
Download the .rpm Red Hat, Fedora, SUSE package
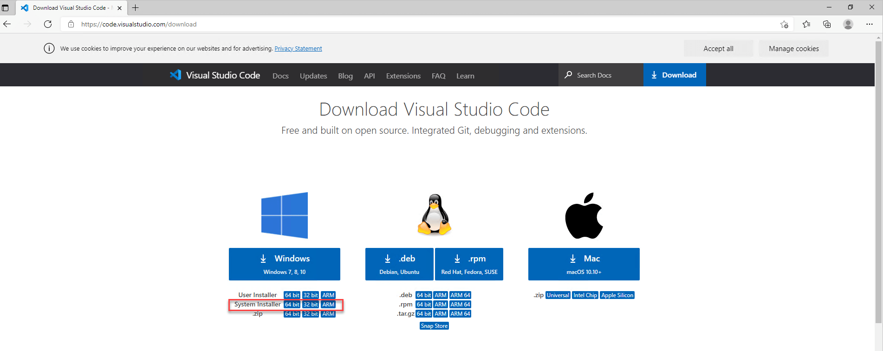click(x=469, y=264)
